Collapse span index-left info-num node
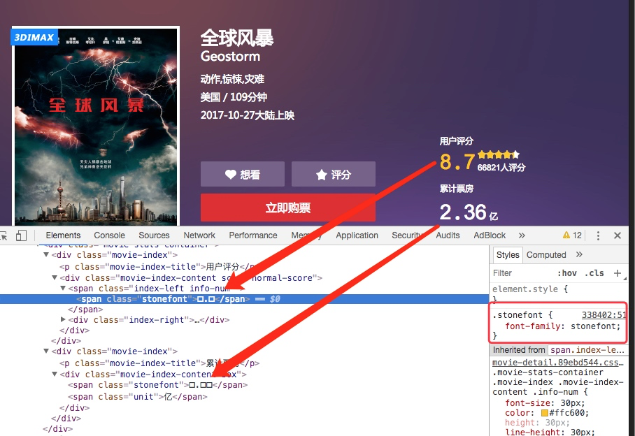 pos(63,289)
